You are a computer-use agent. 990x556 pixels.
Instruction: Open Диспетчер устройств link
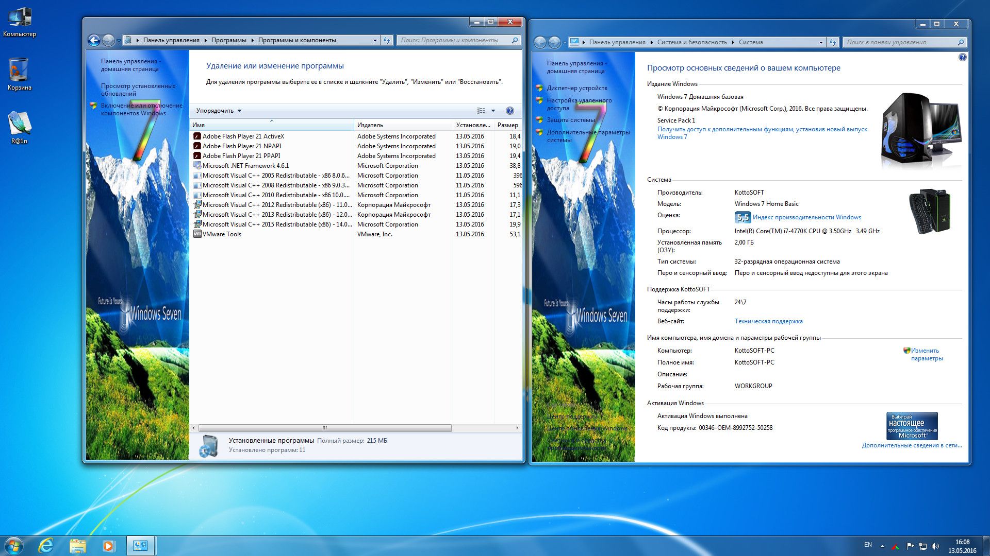click(x=577, y=88)
